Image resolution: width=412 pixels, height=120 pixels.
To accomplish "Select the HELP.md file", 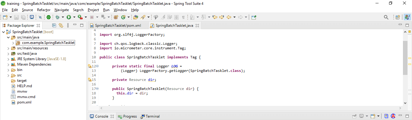I will 24,86.
